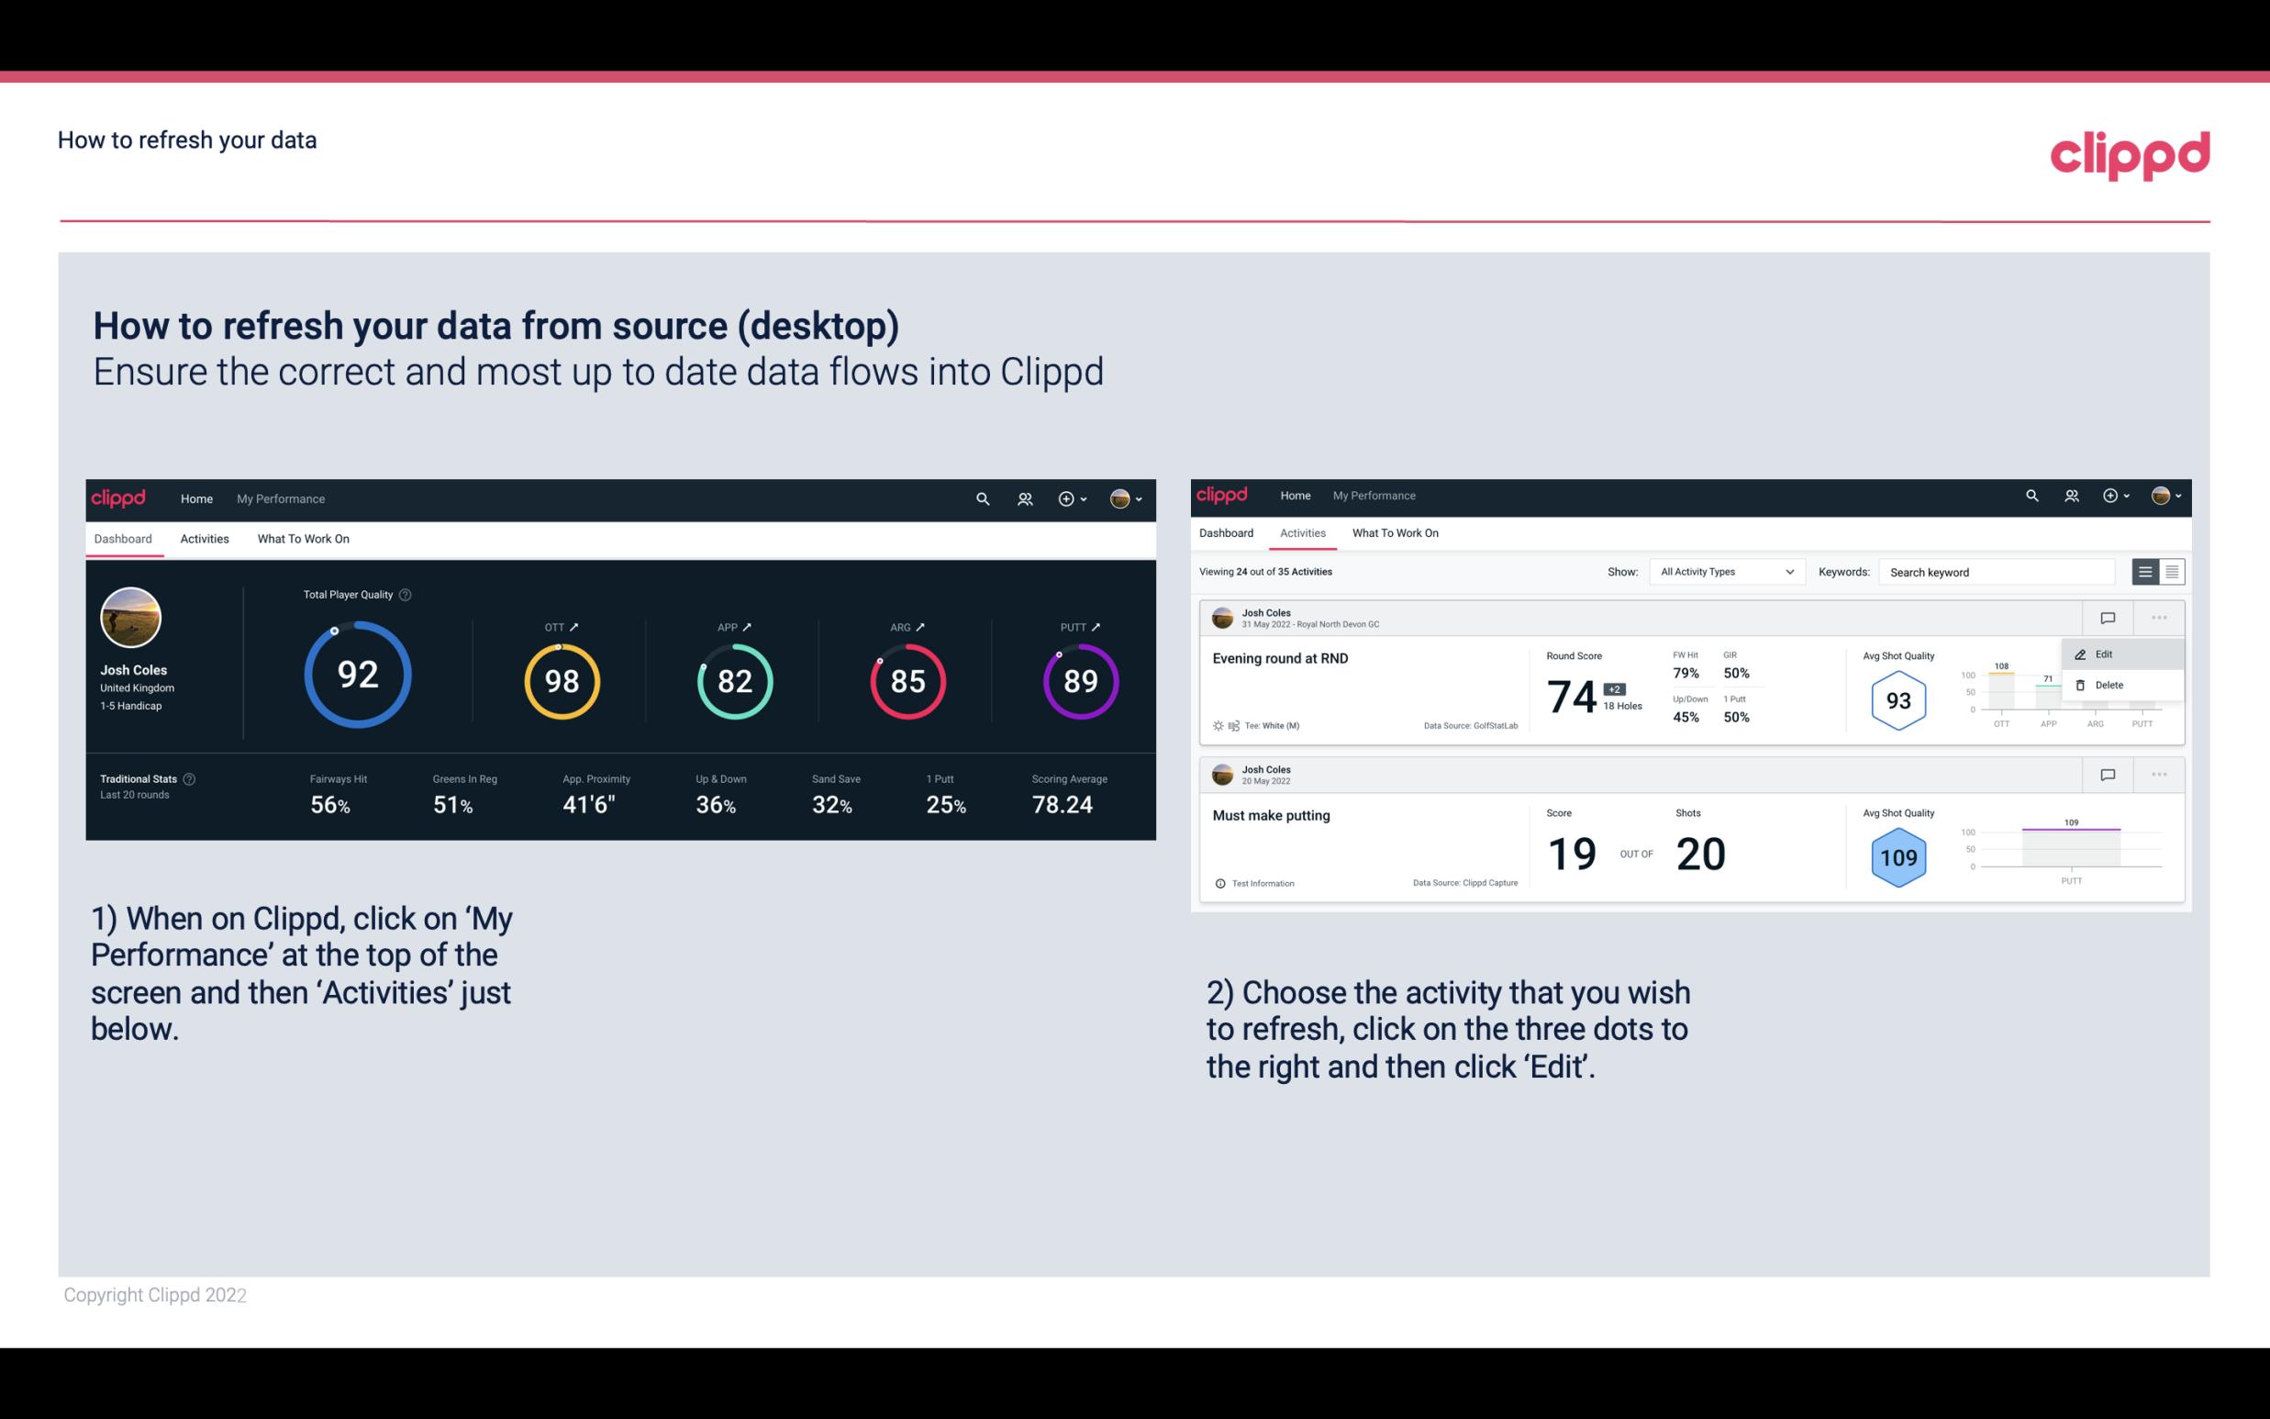This screenshot has height=1419, width=2270.
Task: Click the Clippd logo icon top left
Action: [x=121, y=498]
